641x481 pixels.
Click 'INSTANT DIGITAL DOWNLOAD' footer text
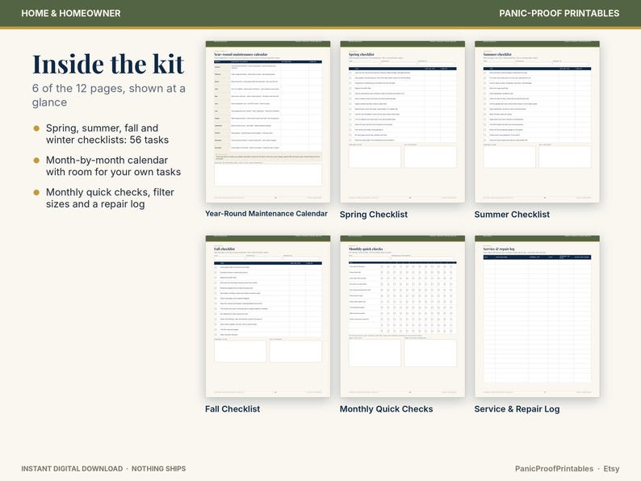(72, 469)
